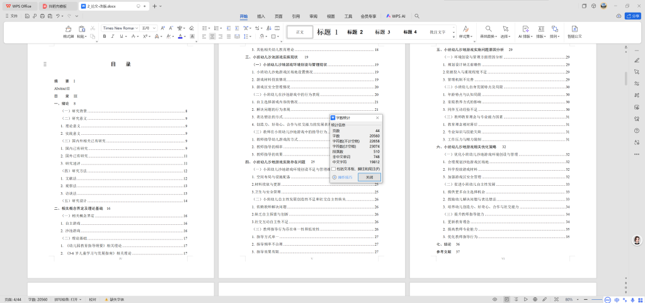Screen dimensions: 645x303
Task: Click 关闭 button in word count dialog
Action: (370, 178)
